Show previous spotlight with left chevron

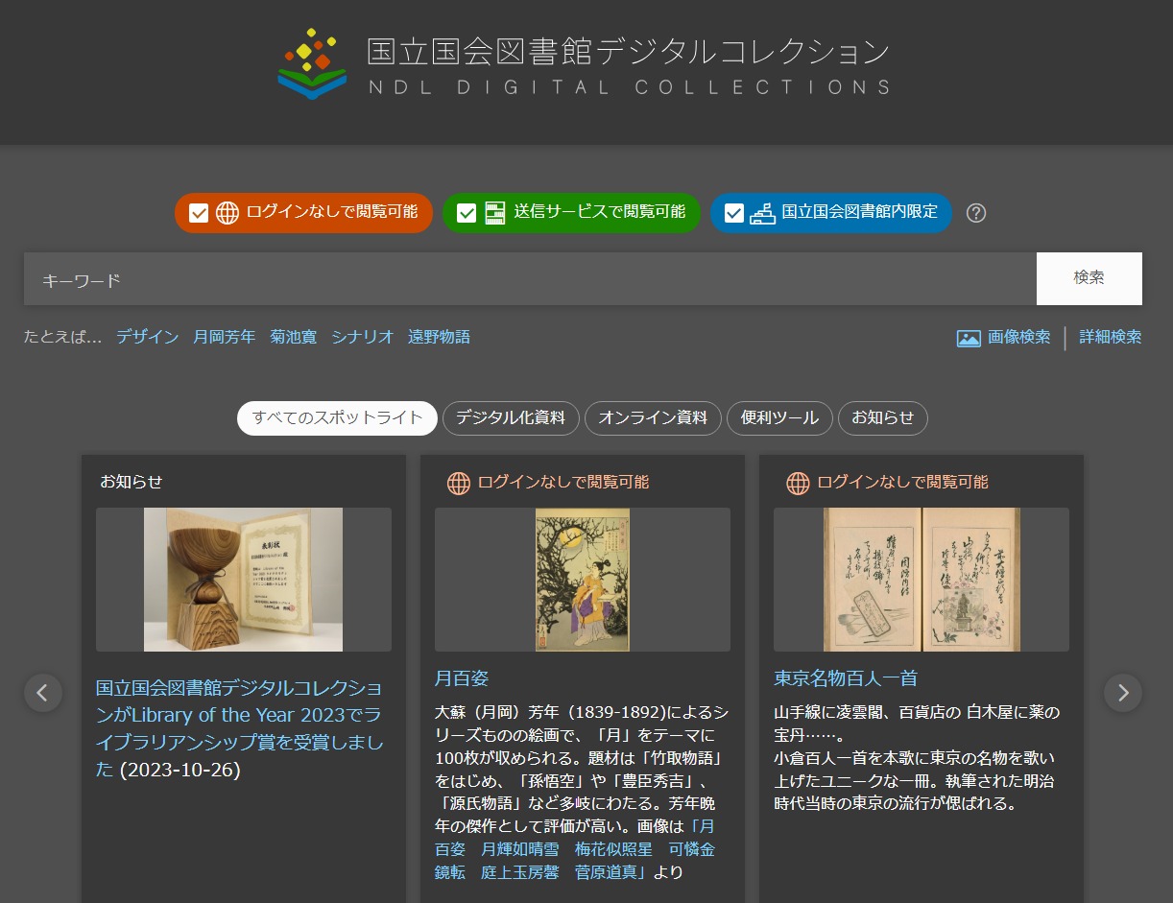click(x=43, y=692)
